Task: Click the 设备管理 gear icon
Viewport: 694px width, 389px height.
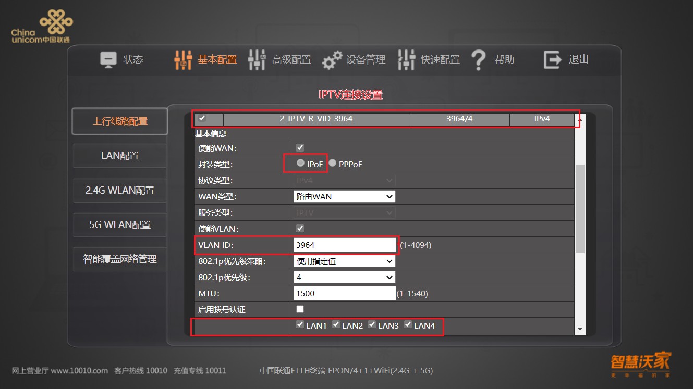Action: pyautogui.click(x=332, y=59)
